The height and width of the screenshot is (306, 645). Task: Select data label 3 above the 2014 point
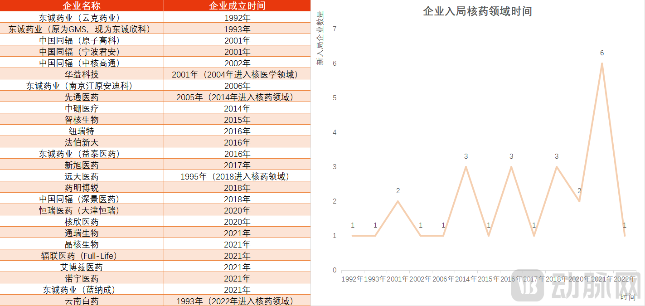(466, 156)
